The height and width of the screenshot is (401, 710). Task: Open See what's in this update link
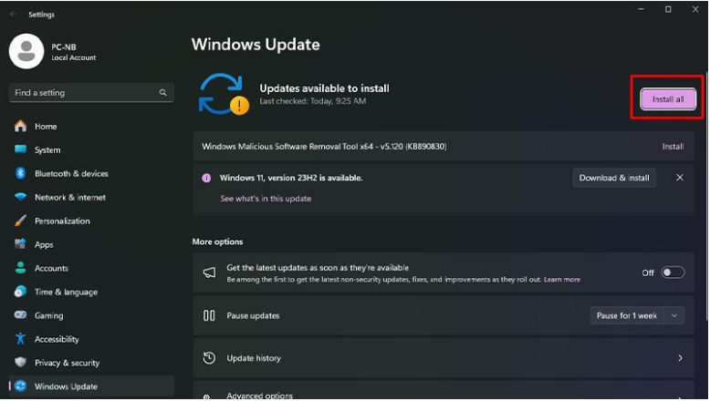[x=266, y=199]
